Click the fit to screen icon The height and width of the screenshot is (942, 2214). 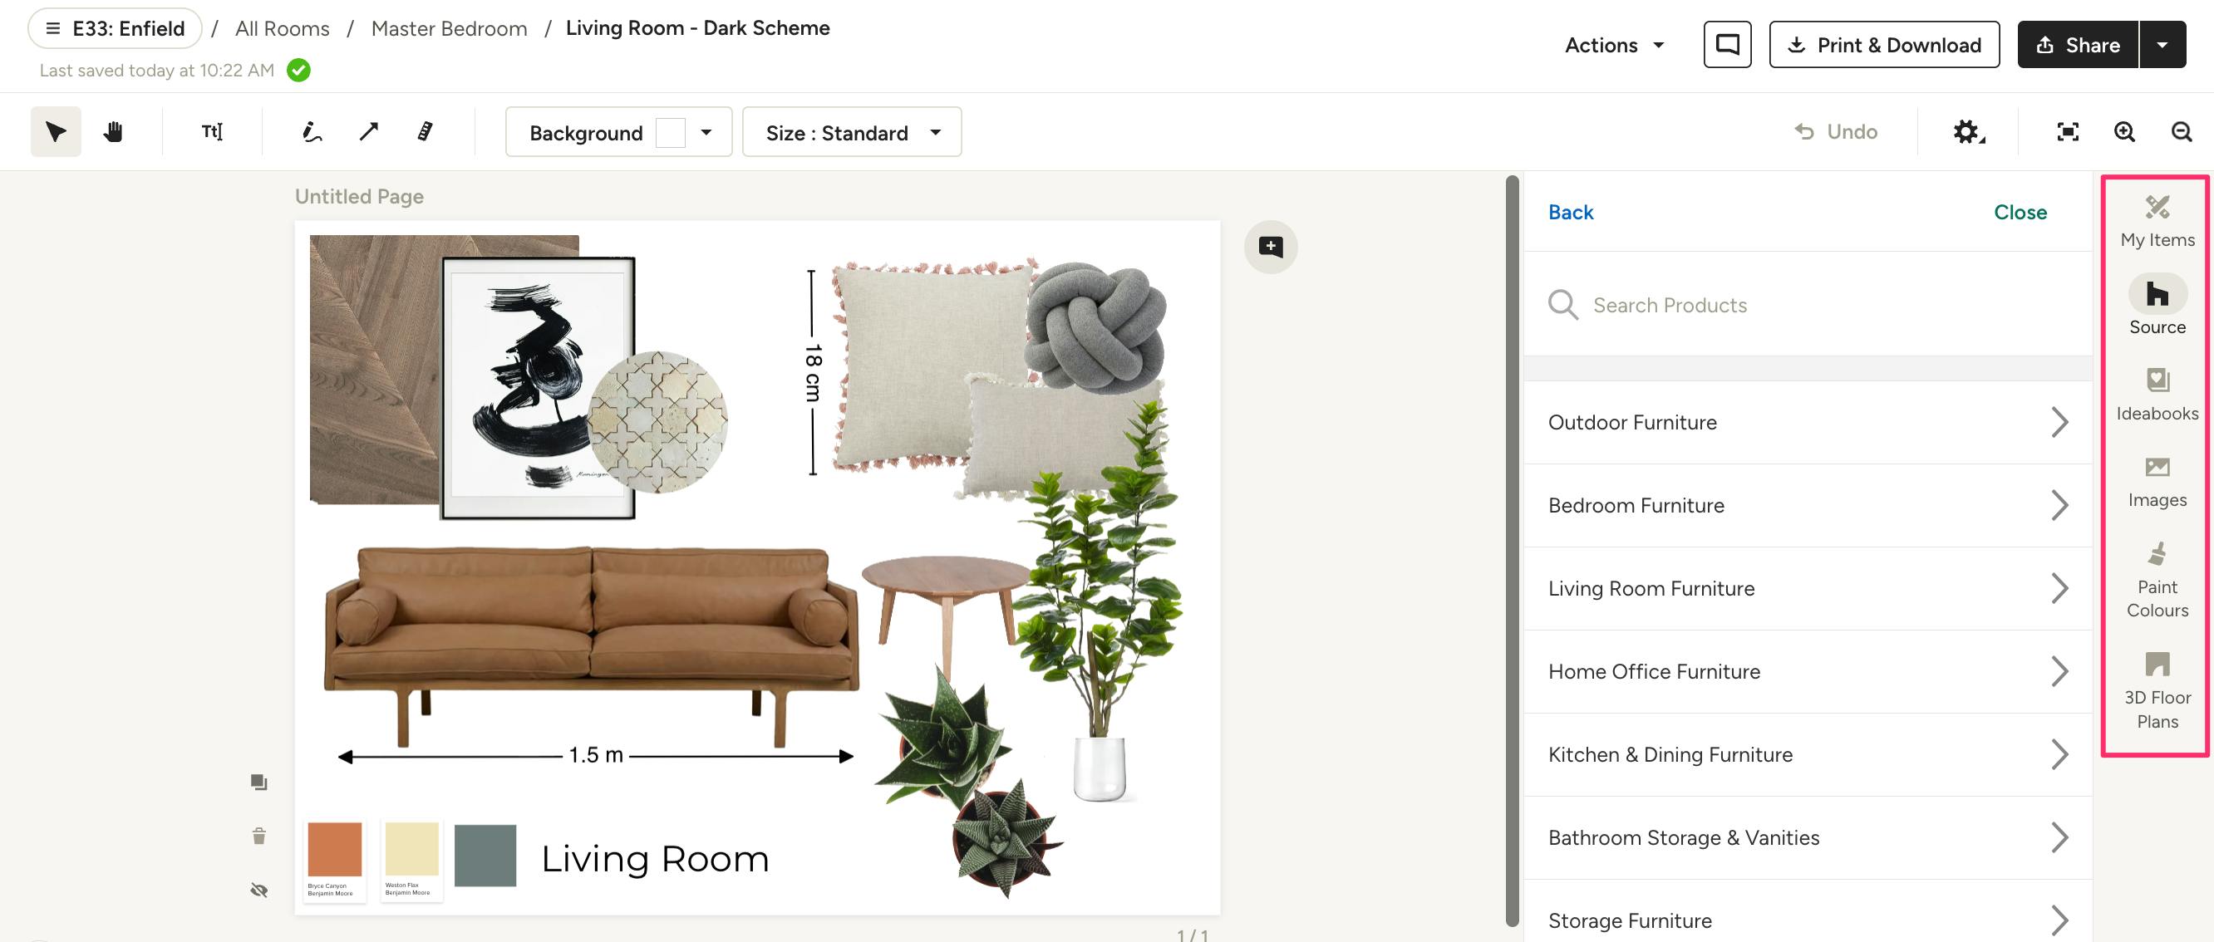pos(2068,131)
